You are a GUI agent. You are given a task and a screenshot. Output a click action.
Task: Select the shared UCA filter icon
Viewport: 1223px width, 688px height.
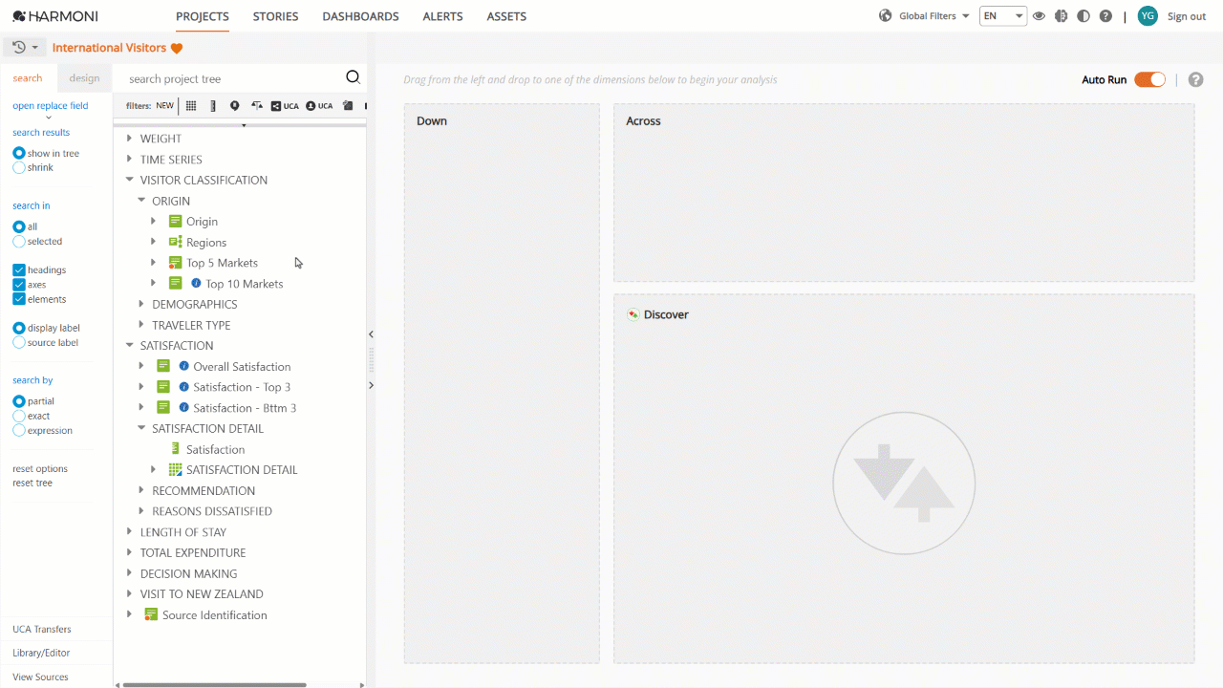[285, 106]
